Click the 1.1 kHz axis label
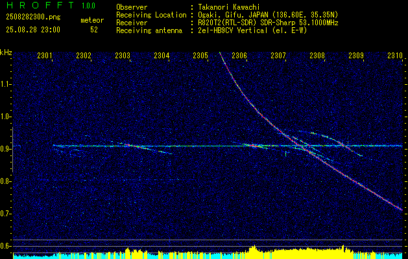408x259 pixels. tap(5, 84)
